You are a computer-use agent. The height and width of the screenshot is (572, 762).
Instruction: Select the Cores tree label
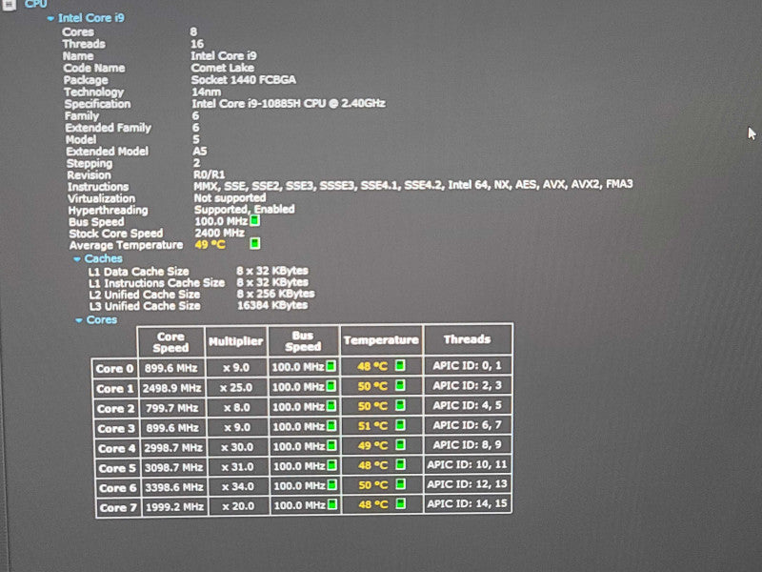tap(102, 320)
